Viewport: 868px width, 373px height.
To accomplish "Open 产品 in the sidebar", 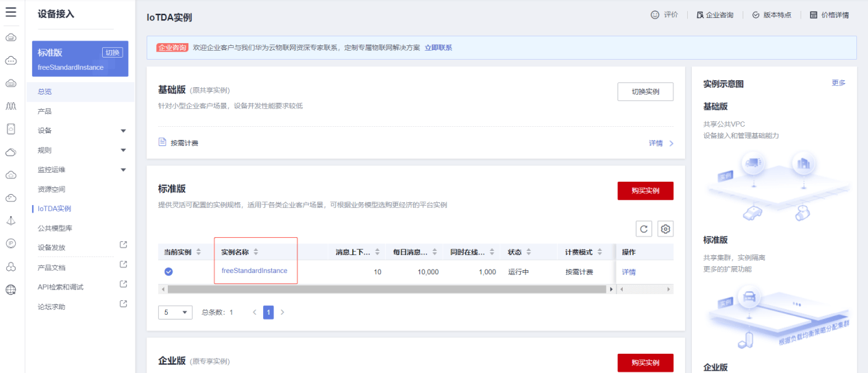I will 45,111.
